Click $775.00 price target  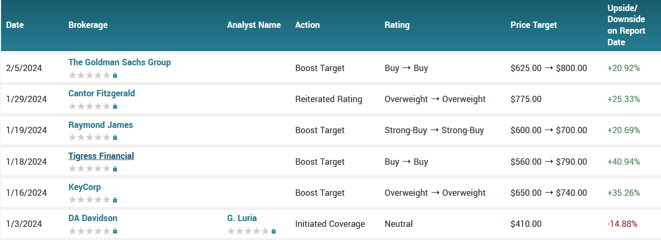click(x=526, y=99)
